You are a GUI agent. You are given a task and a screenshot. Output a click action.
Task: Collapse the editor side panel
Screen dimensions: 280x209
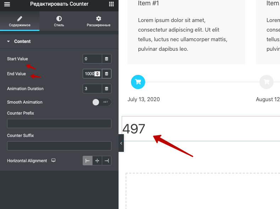[121, 143]
